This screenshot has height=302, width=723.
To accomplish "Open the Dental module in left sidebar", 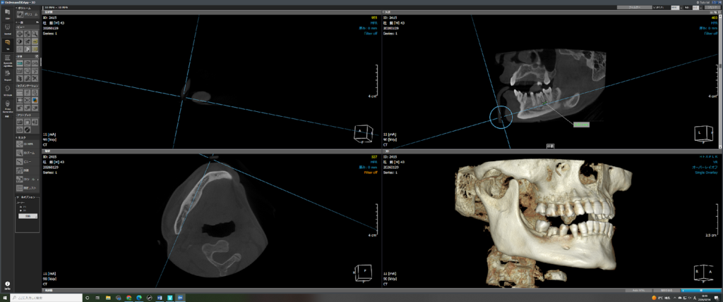I will (6, 28).
